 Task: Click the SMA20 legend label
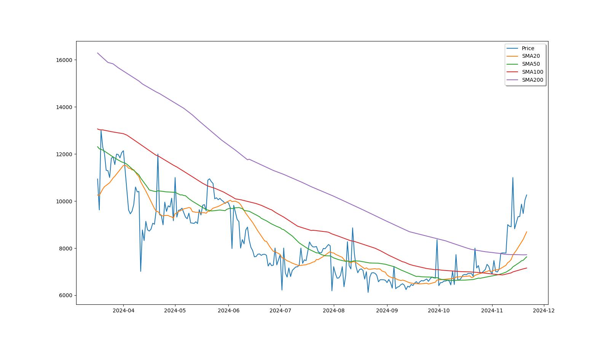tap(531, 56)
